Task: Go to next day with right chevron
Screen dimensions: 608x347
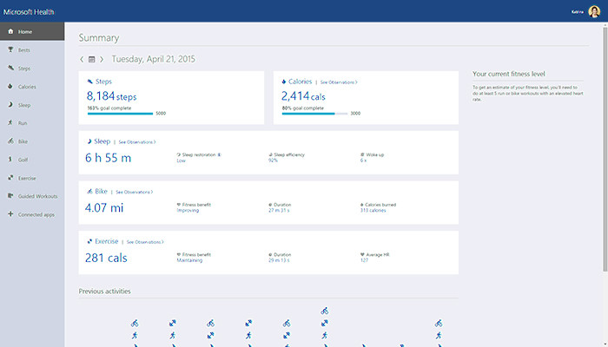Action: pos(102,59)
